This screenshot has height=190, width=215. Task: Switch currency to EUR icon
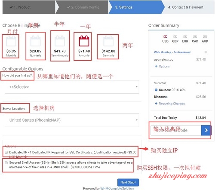click(185, 37)
